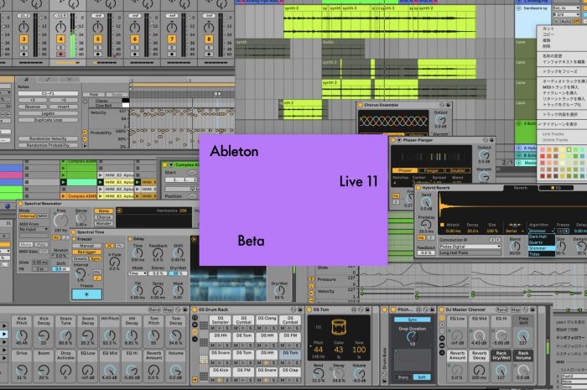This screenshot has width=587, height=390.
Task: Click 'Soft' button in Pitch device
Action: (x=422, y=377)
